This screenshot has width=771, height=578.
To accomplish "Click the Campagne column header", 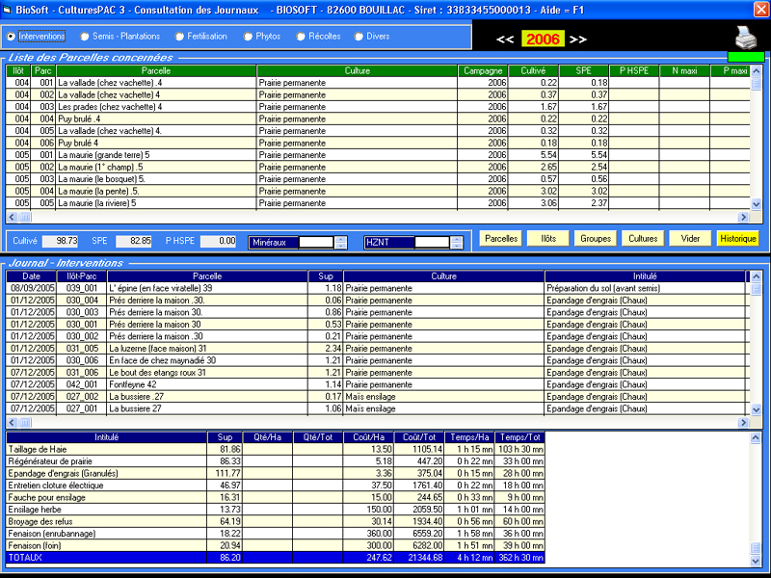I will pos(483,70).
